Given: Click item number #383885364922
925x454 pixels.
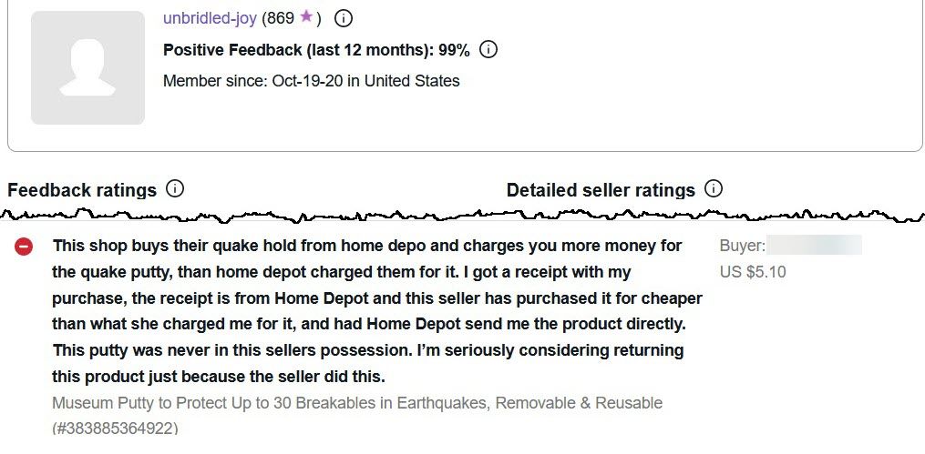Looking at the screenshot, I should 115,428.
